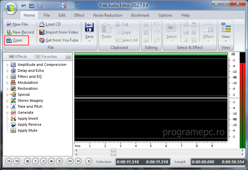Pause audio playback
248x170 pixels.
coord(59,161)
